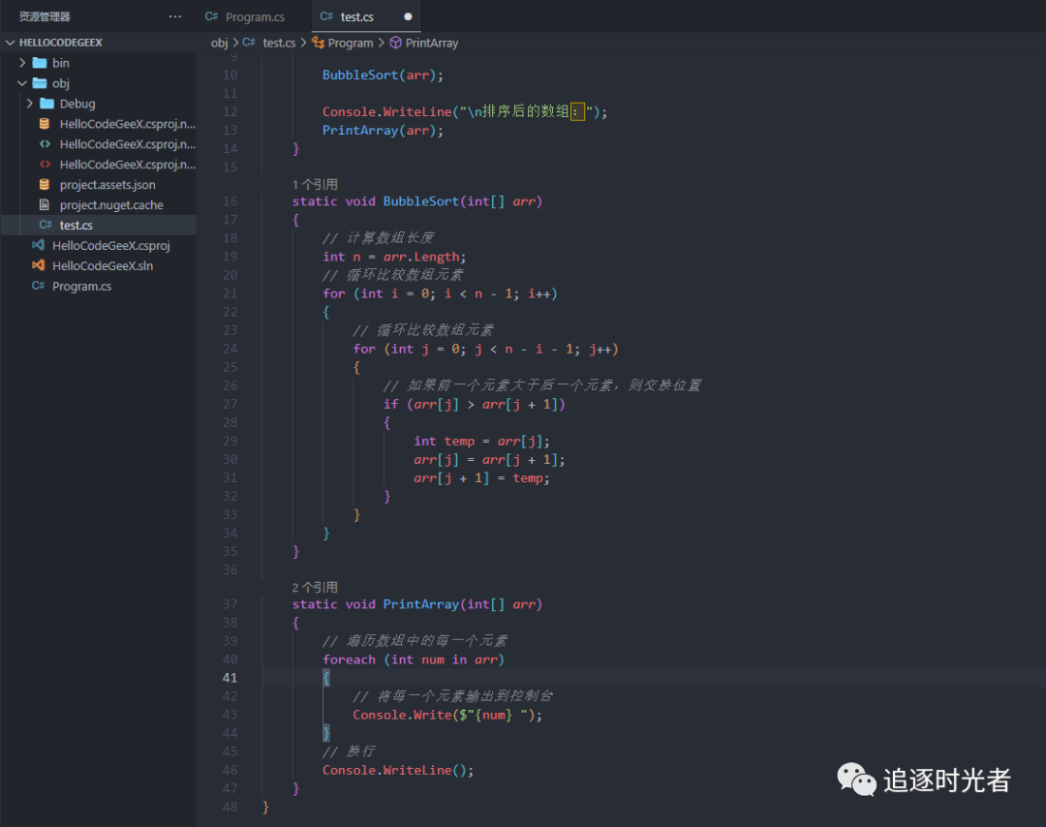Click the project.assets.json database icon
1046x827 pixels.
point(45,185)
